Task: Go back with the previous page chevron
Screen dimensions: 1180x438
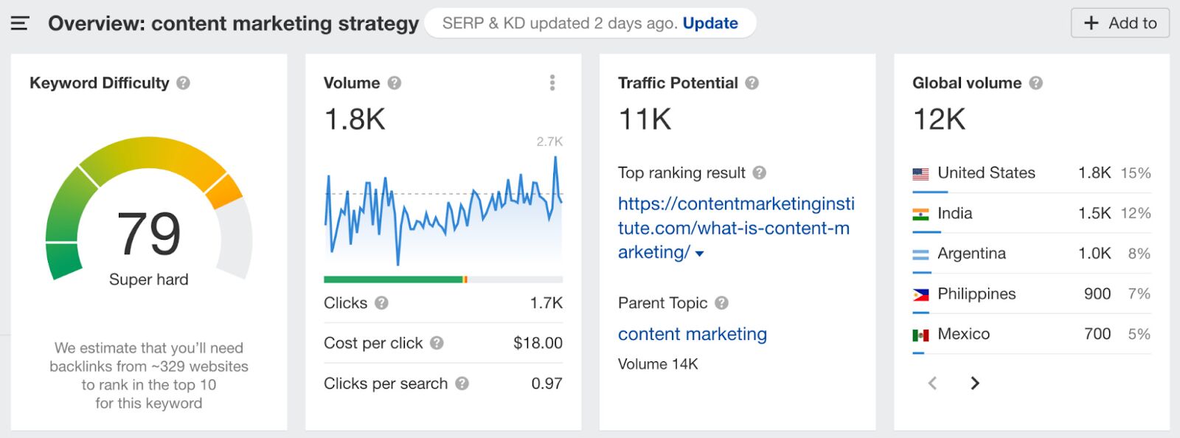Action: (x=932, y=383)
